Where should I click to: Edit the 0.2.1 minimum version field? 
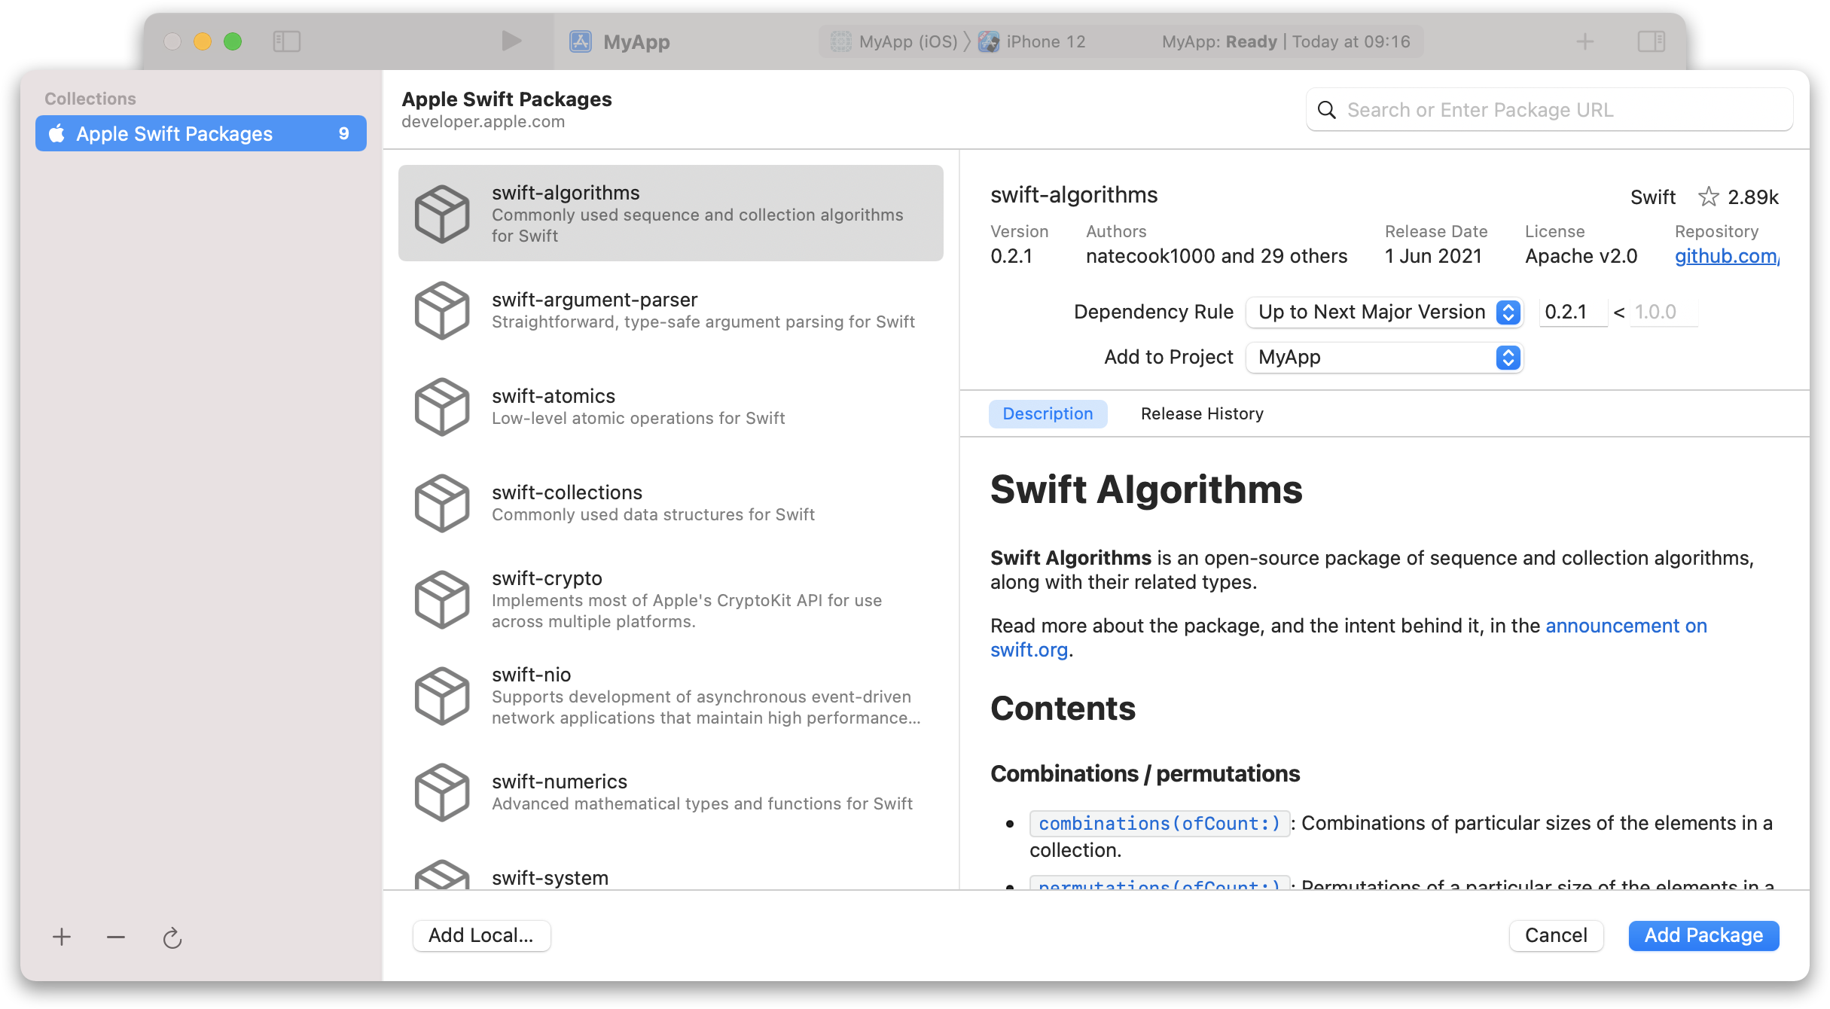(x=1573, y=312)
